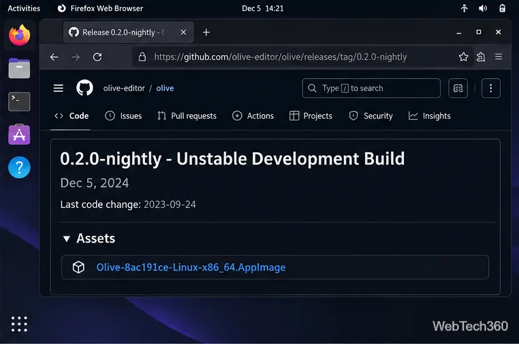Maximize the Firefox window

[x=479, y=32]
